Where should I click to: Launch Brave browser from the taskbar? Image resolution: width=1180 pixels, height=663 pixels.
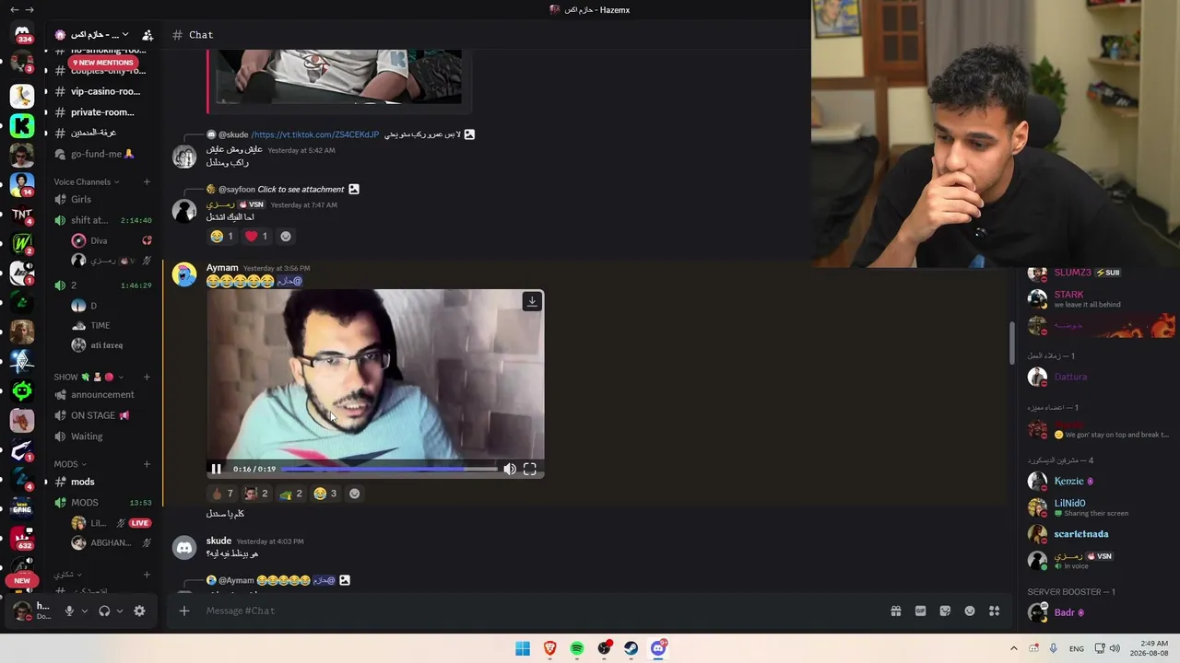550,648
